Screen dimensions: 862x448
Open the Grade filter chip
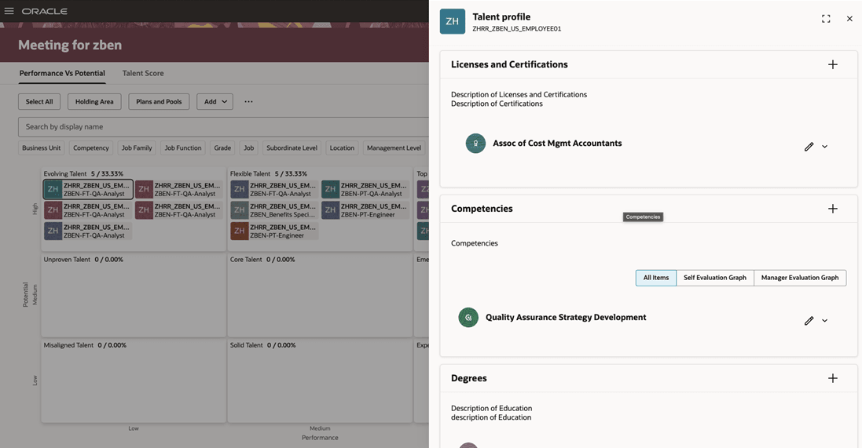click(222, 148)
